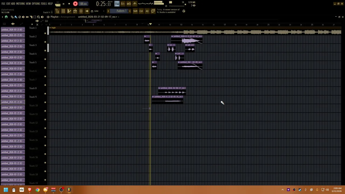Viewport: 345px width, 194px height.
Task: Choose the Select marquee tool
Action: pyautogui.click(x=34, y=17)
